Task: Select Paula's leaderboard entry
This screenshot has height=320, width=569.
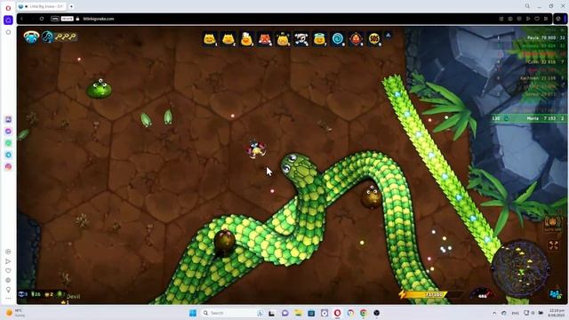Action: [530, 37]
